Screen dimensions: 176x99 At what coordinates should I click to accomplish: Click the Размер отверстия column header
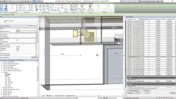pyautogui.click(x=144, y=19)
